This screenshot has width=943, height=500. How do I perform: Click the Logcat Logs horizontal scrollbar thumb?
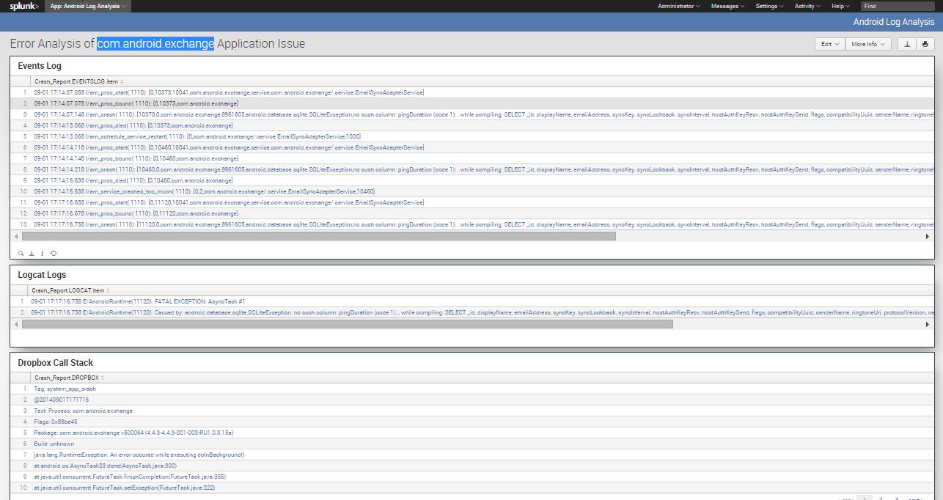(x=348, y=323)
